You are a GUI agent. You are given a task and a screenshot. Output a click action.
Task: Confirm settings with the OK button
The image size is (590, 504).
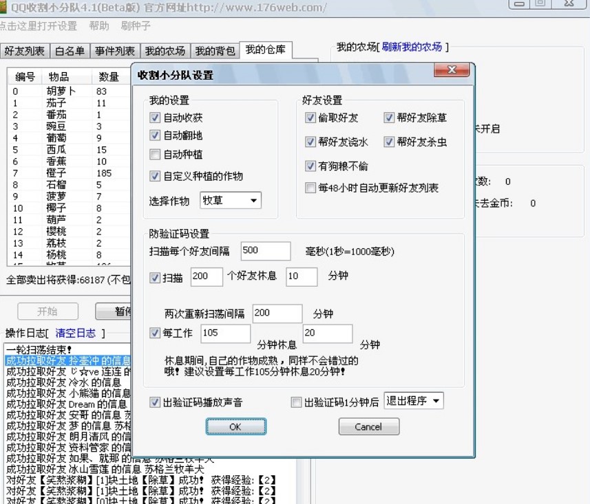point(235,426)
